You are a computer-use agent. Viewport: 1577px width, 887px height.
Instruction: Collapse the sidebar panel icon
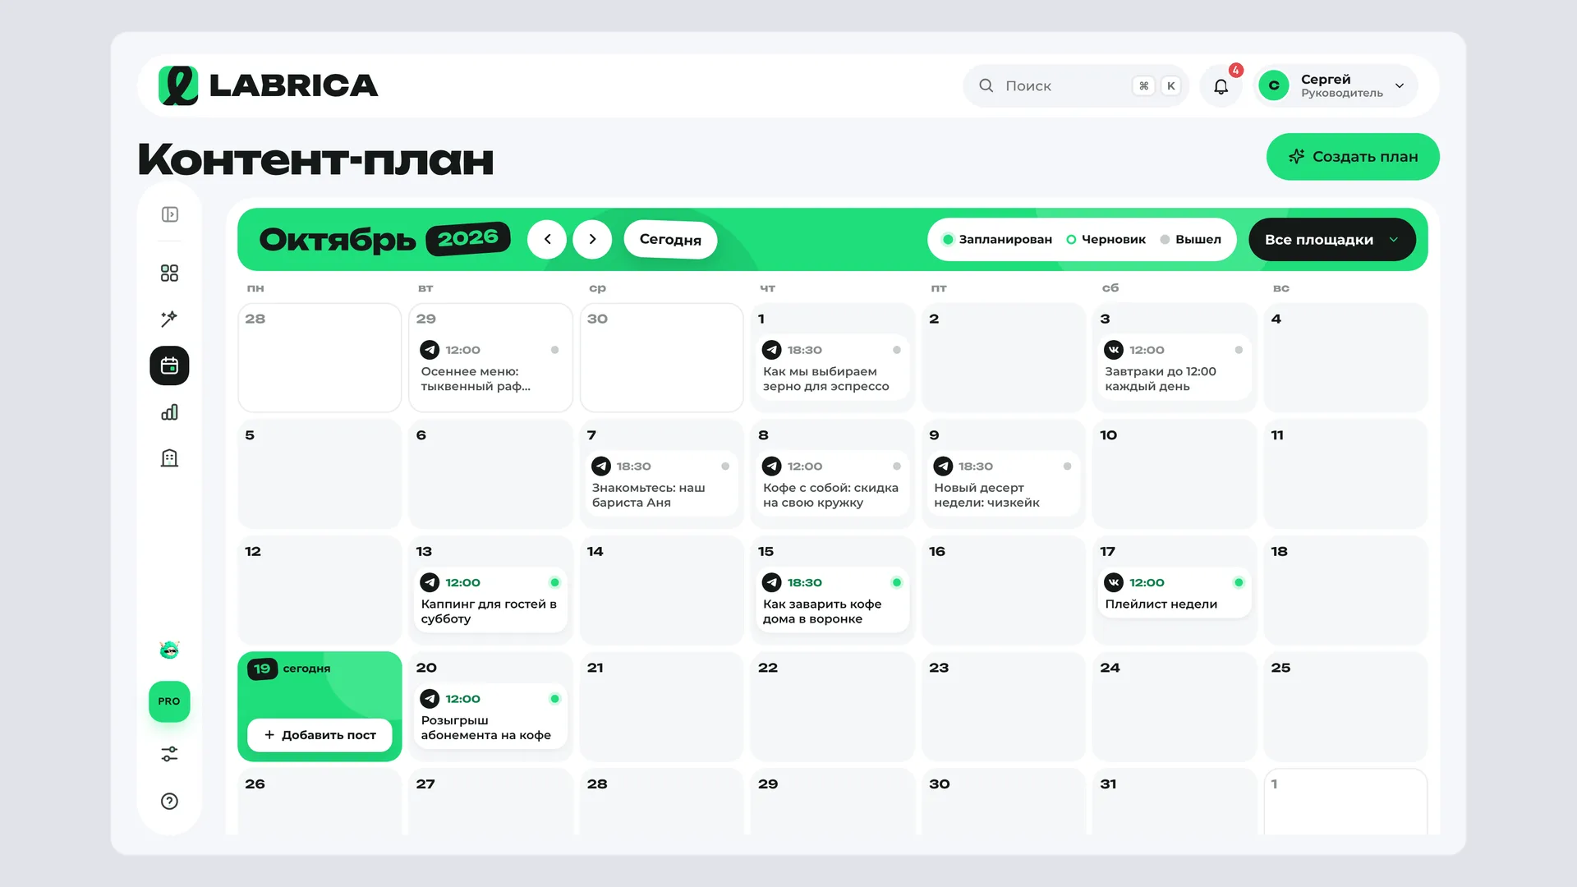pos(169,214)
